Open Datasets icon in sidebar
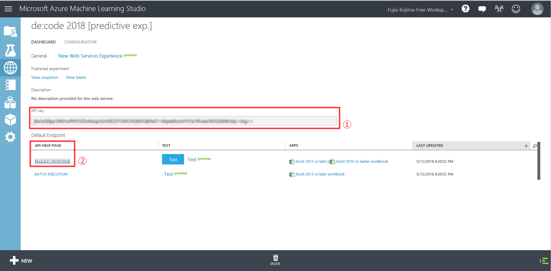The height and width of the screenshot is (271, 551). tap(10, 102)
